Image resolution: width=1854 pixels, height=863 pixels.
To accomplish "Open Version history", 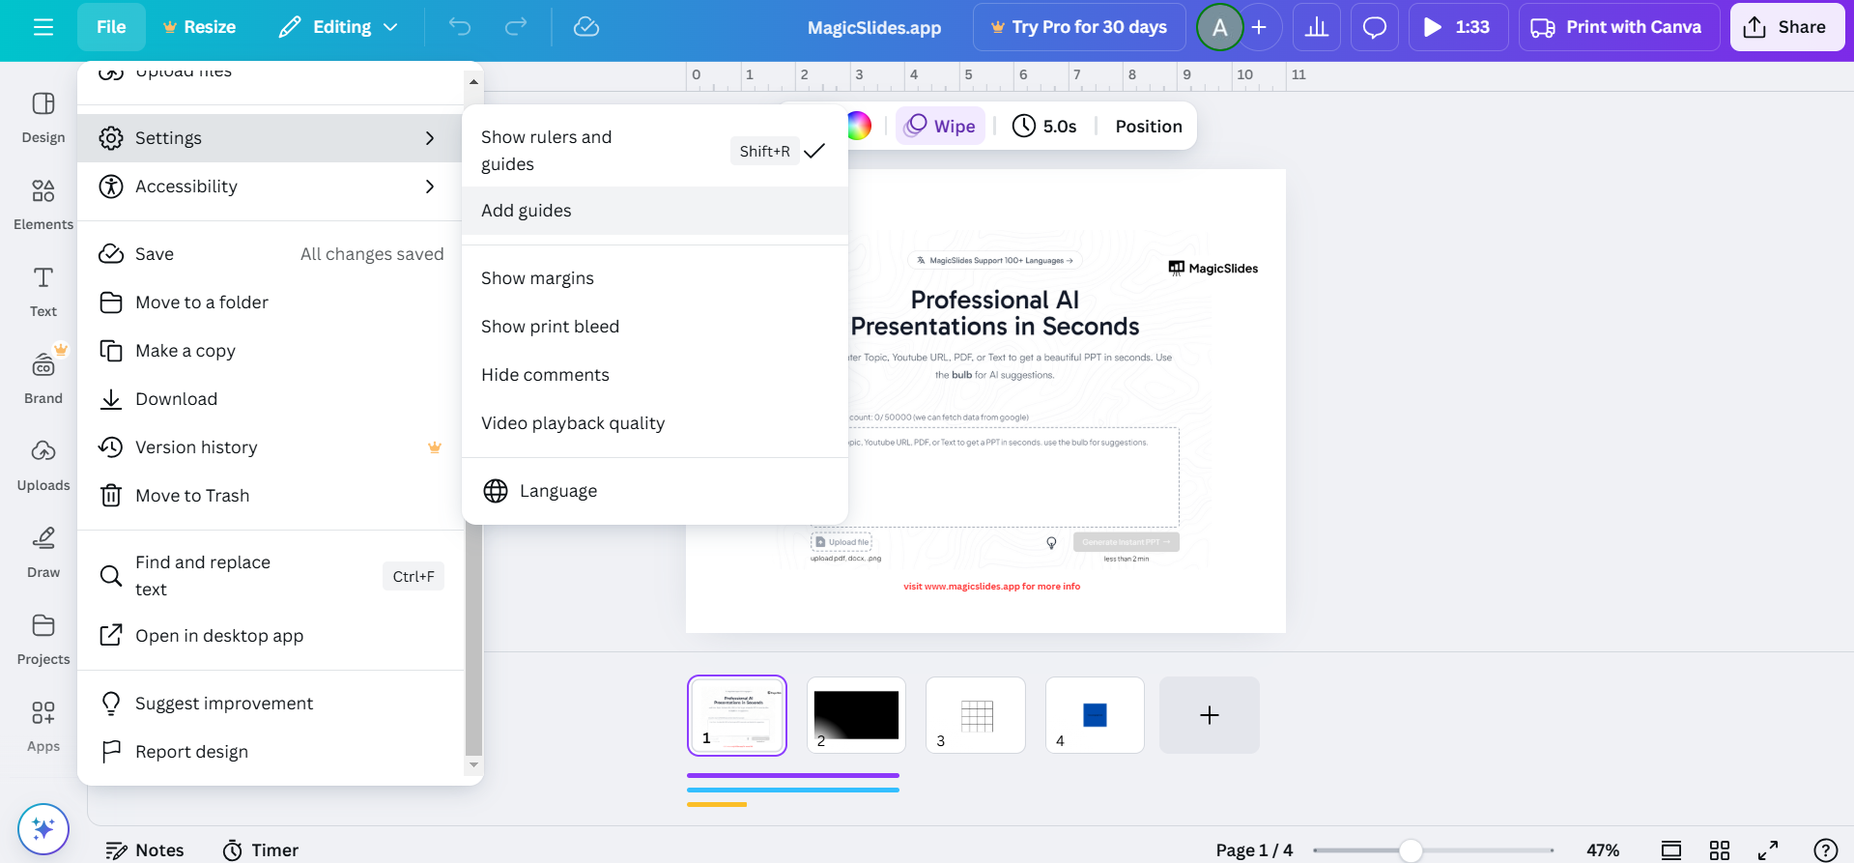I will (x=271, y=447).
